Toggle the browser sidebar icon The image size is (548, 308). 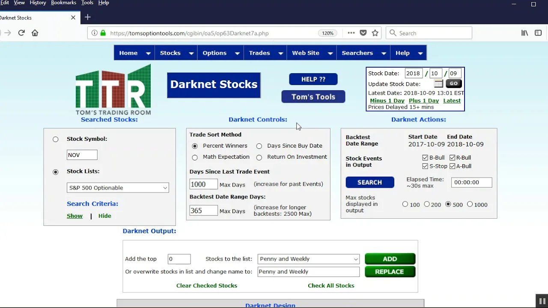(x=538, y=33)
